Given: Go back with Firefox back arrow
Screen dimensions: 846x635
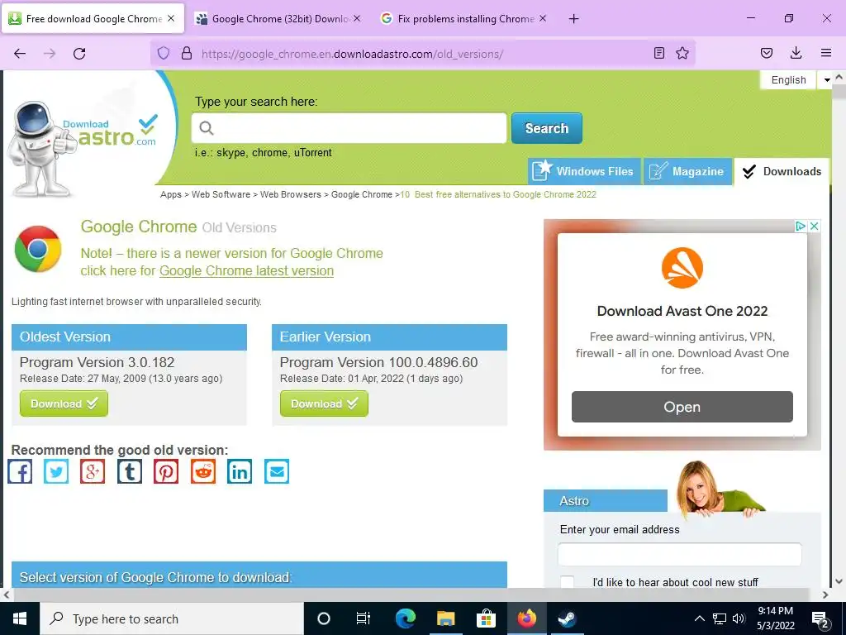Looking at the screenshot, I should [20, 54].
